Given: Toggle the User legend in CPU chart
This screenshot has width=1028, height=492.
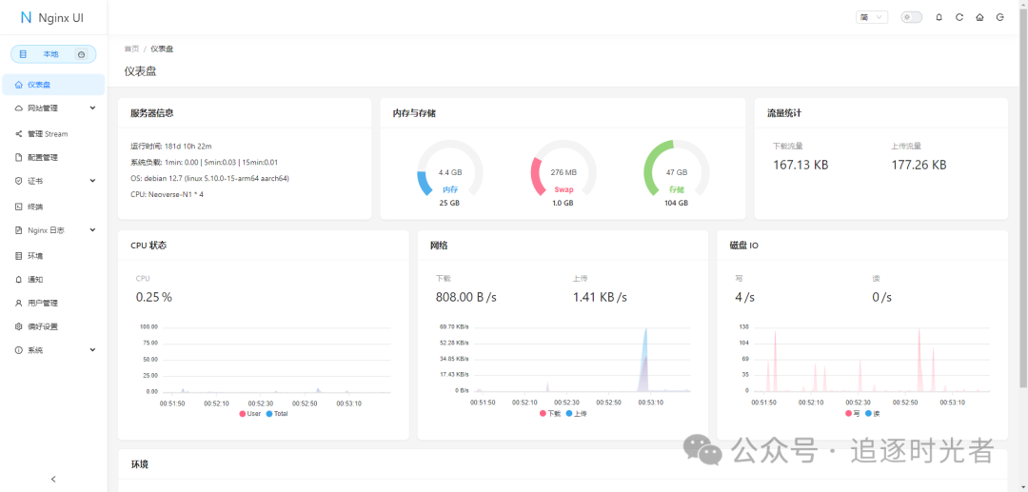Looking at the screenshot, I should pos(250,414).
